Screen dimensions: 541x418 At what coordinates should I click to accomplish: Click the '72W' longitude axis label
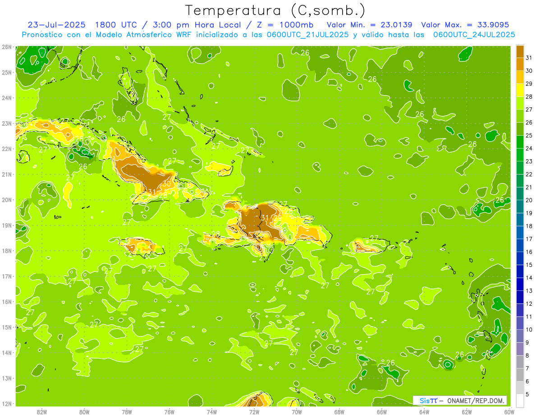click(x=254, y=412)
